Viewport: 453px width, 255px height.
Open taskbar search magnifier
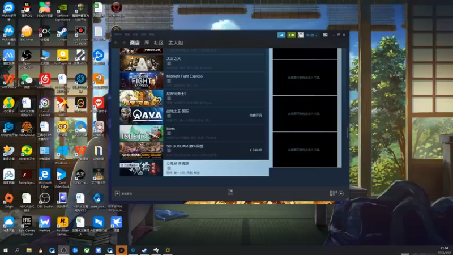tap(17, 250)
